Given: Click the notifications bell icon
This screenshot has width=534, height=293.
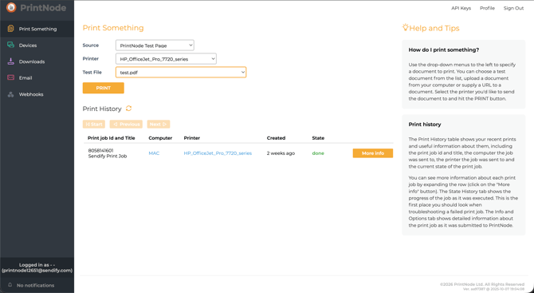Looking at the screenshot, I should (10, 285).
